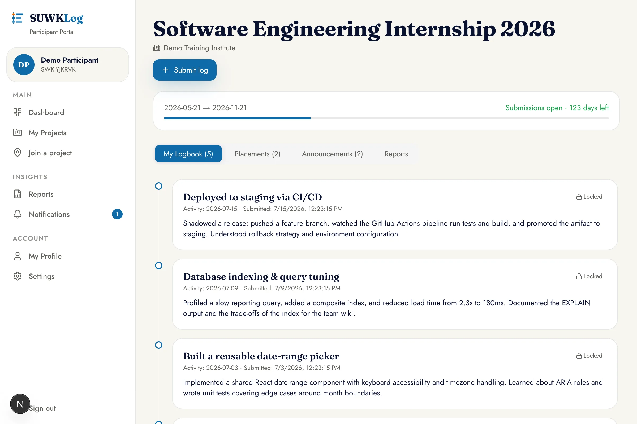Click the lock icon on Database indexing entry
The height and width of the screenshot is (424, 637).
[579, 276]
